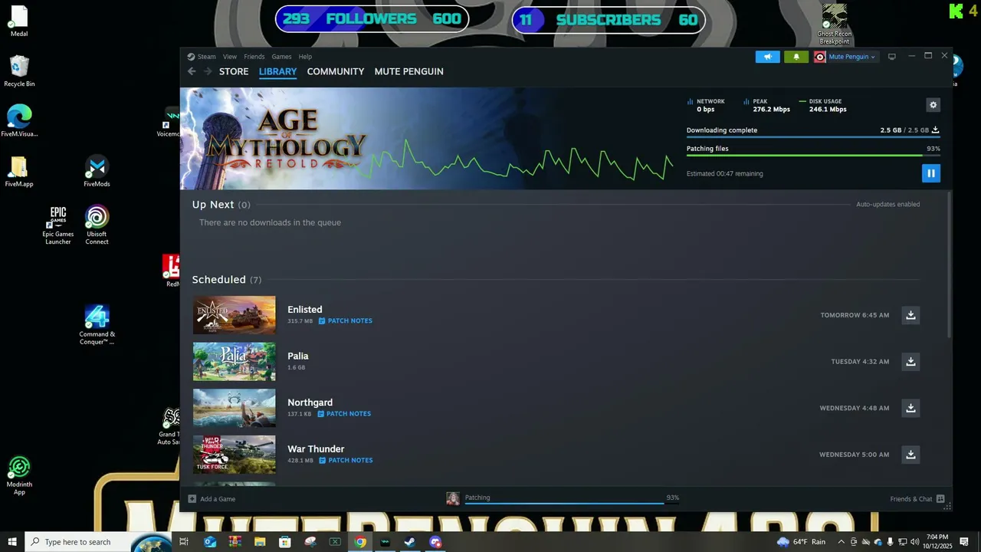Image resolution: width=981 pixels, height=552 pixels.
Task: Start Enlisted download with its download icon
Action: click(910, 315)
